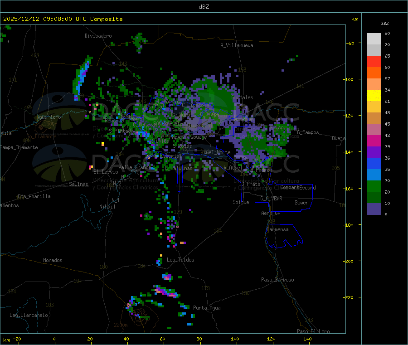Click the dBZ title at the top

coord(204,7)
